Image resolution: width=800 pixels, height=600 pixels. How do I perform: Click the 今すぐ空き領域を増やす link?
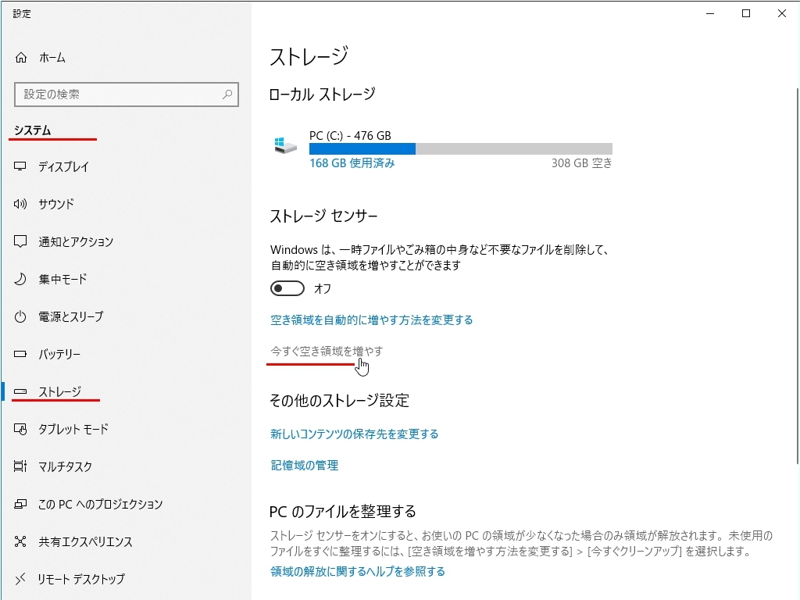coord(327,352)
